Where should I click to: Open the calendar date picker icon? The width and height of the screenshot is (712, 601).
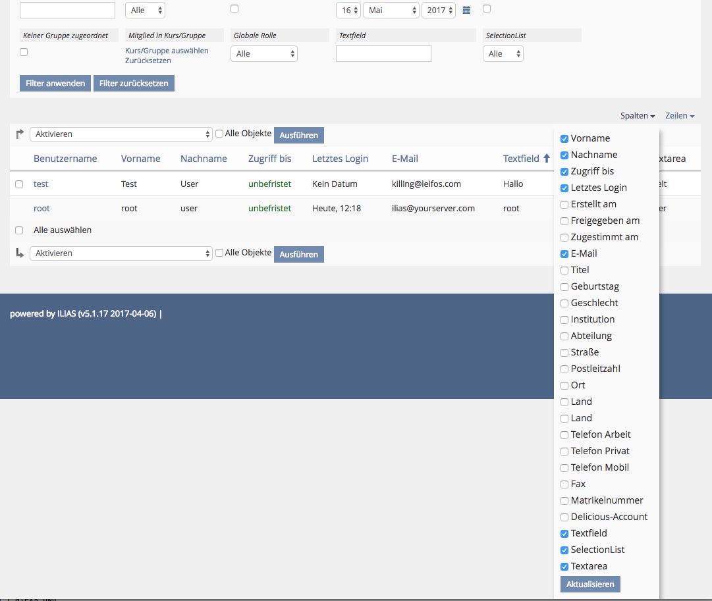[x=466, y=11]
